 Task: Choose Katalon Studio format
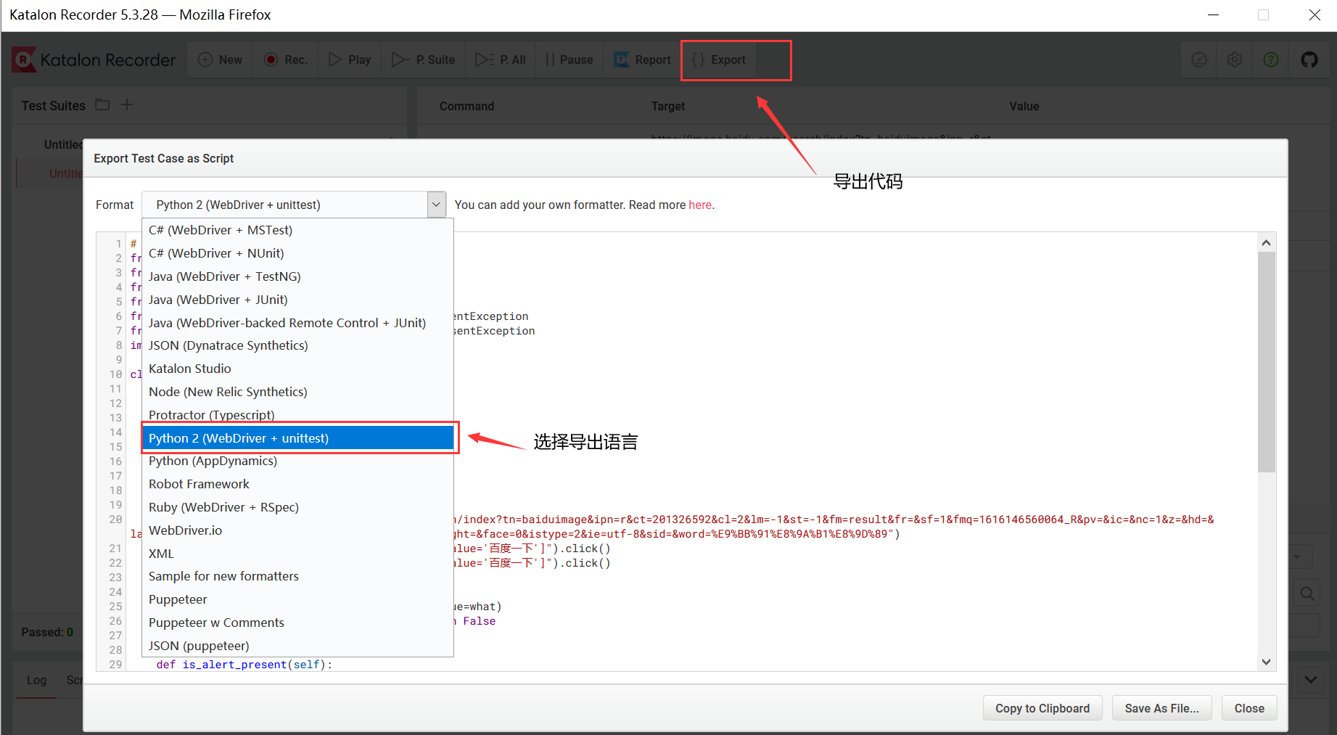pos(297,369)
